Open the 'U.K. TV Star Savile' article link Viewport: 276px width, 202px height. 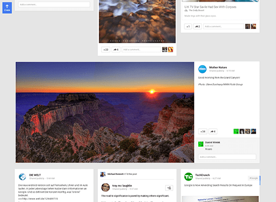point(210,7)
